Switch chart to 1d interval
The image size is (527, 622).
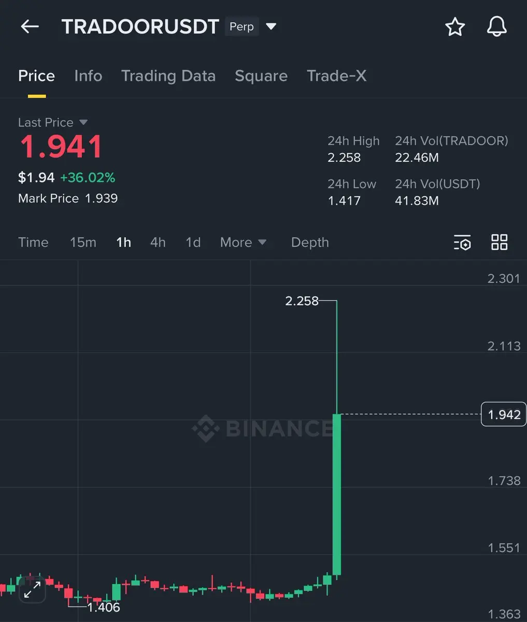pyautogui.click(x=193, y=242)
